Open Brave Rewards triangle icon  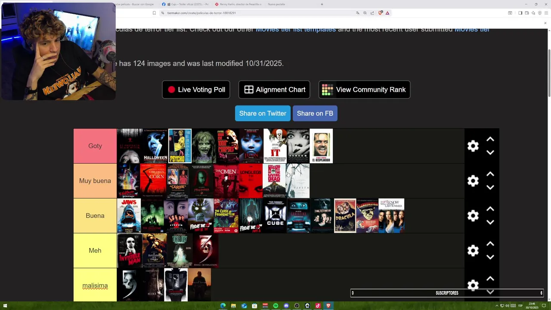[387, 13]
